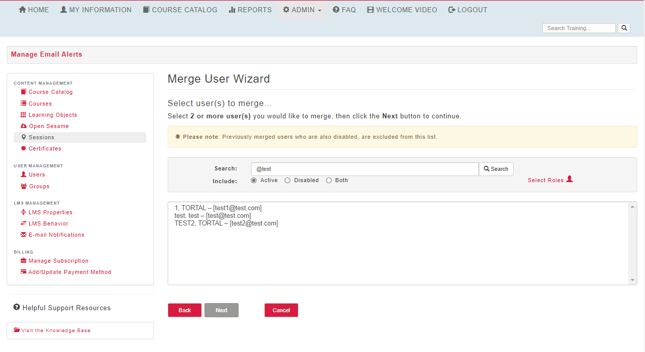This screenshot has height=352, width=645.
Task: Click the Search Training input field
Action: (x=579, y=28)
